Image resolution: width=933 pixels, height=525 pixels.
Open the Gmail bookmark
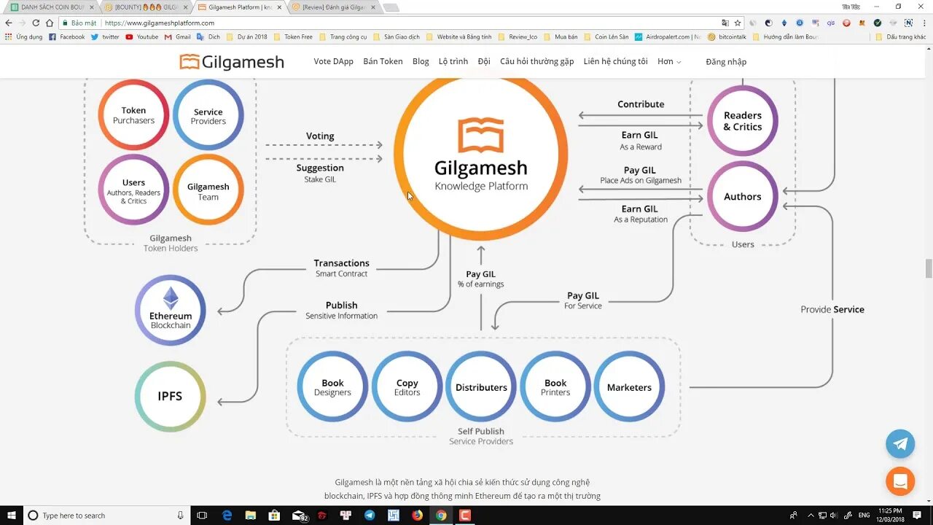(x=178, y=36)
